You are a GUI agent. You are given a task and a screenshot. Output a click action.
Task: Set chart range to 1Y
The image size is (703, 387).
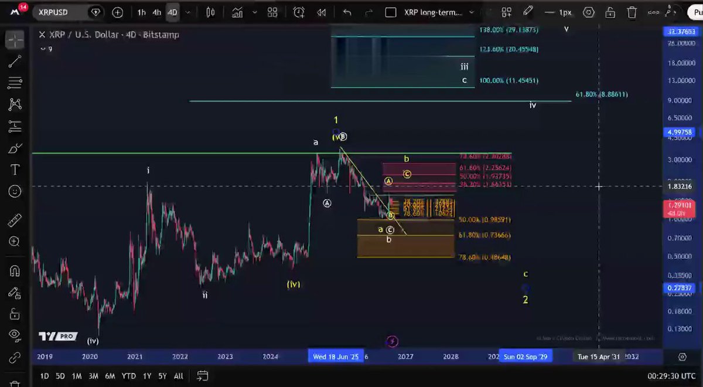pos(147,376)
